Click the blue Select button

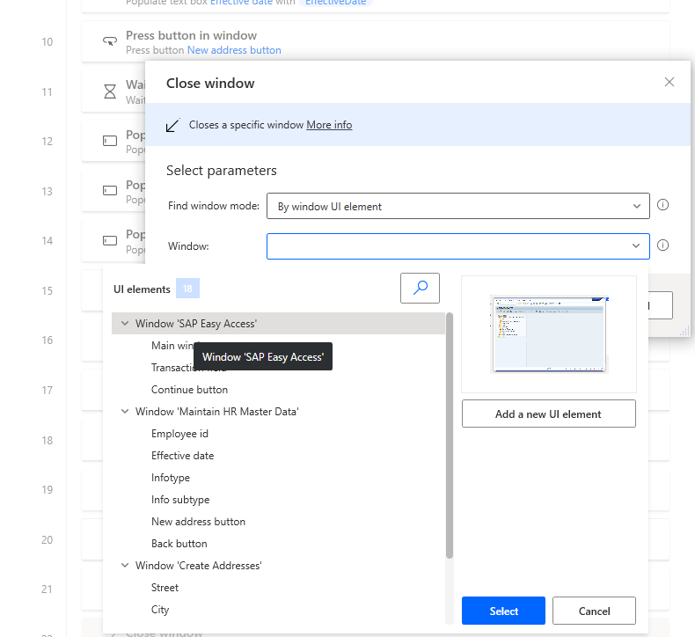coord(503,611)
